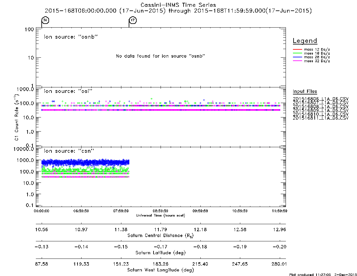The height and width of the screenshot is (276, 357).
Task: Select file 201516806_L1A_06.CSV
Action: [x=321, y=99]
